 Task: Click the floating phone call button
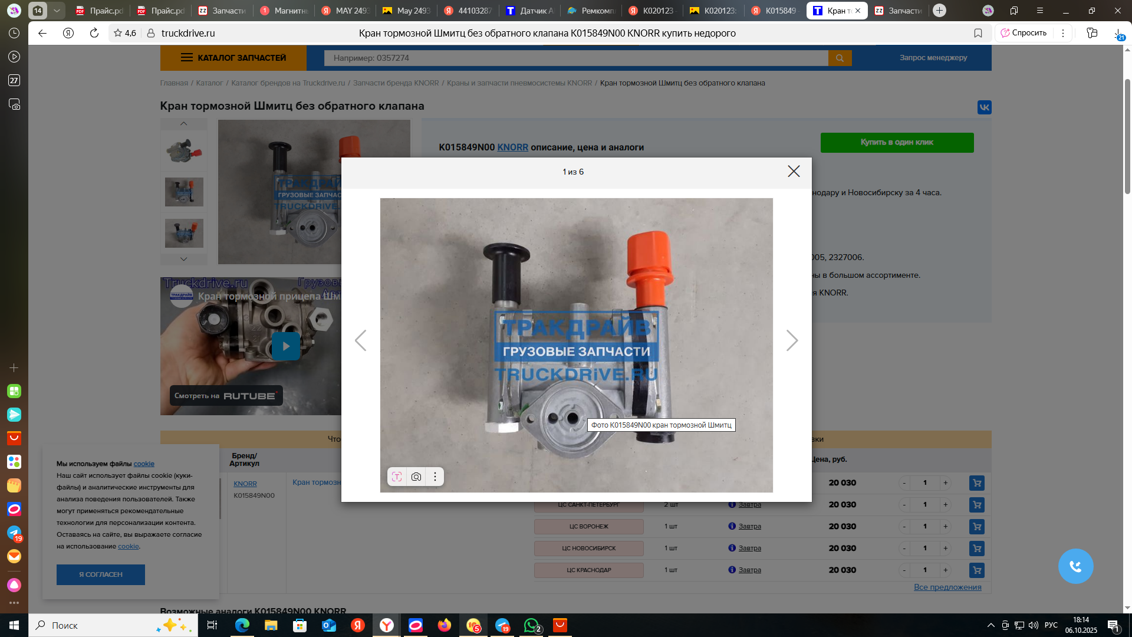(x=1075, y=566)
